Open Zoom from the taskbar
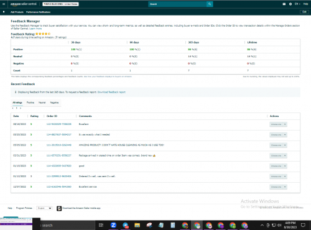311x230 pixels. click(x=113, y=225)
